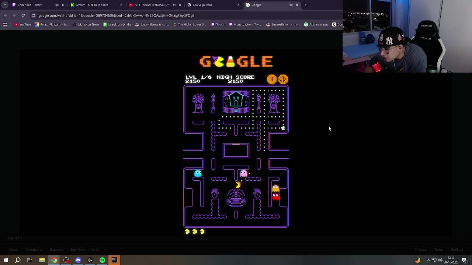Open the Monetización - Twitch bookmark
The width and height of the screenshot is (472, 265).
[245, 25]
